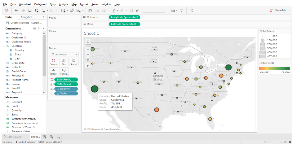Switch to the Analytics tab

coord(26,17)
